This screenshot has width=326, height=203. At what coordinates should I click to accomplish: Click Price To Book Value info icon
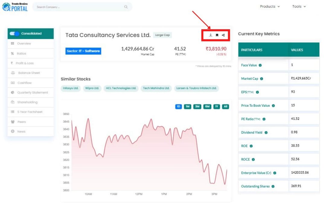273,106
